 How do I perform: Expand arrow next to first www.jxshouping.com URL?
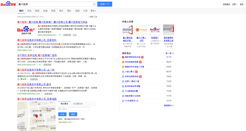[x=57, y=35]
